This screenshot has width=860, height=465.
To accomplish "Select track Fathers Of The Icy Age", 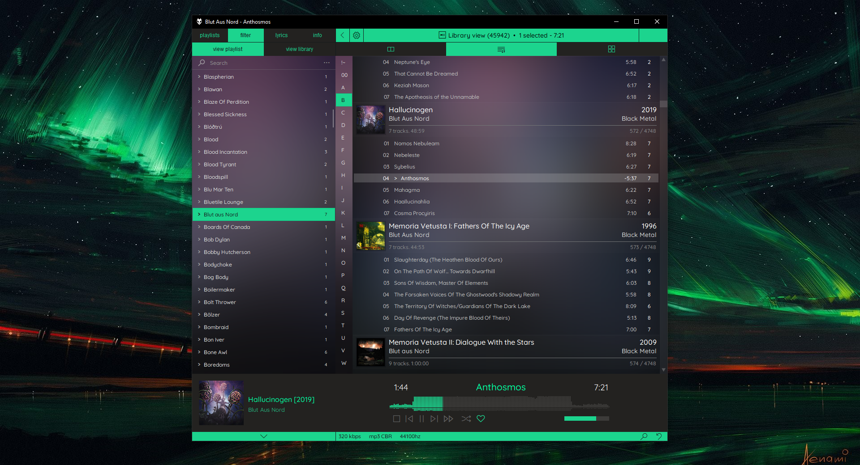I will 506,330.
